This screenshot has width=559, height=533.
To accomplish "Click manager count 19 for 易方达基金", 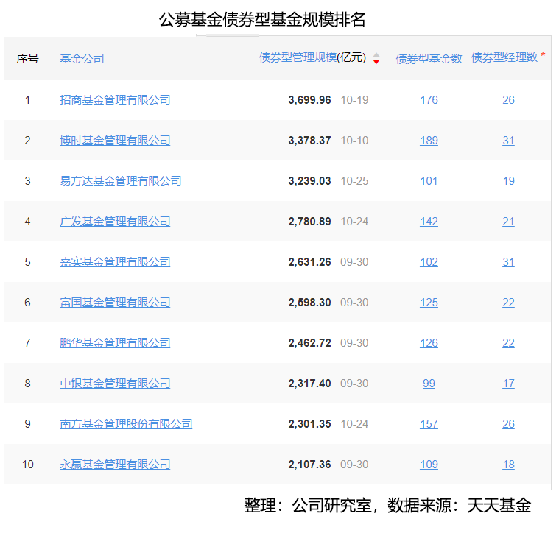I will click(508, 181).
